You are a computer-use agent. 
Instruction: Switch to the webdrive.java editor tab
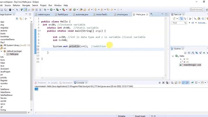tap(43, 14)
